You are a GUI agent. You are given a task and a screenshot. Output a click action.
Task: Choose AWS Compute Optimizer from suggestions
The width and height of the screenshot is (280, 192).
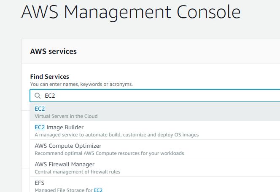155,149
